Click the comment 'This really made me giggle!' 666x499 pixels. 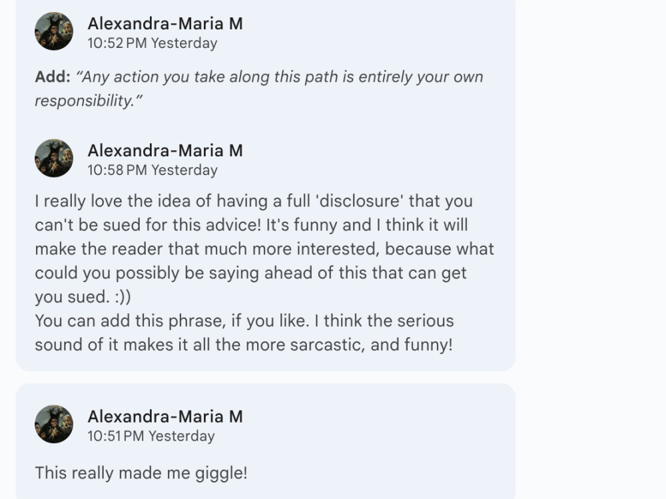pyautogui.click(x=141, y=473)
